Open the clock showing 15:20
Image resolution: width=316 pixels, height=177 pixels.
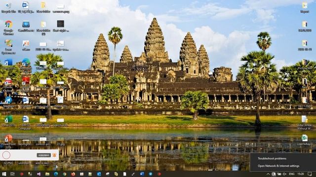point(301,174)
